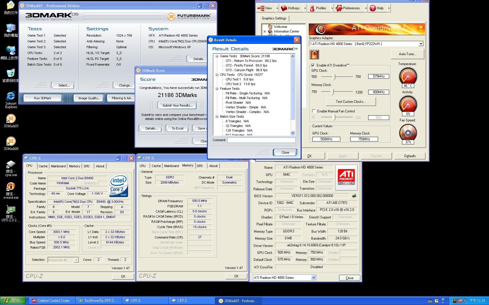This screenshot has width=489, height=305.
Task: Click the Futuremark Corporation logo
Action: pyautogui.click(x=189, y=17)
